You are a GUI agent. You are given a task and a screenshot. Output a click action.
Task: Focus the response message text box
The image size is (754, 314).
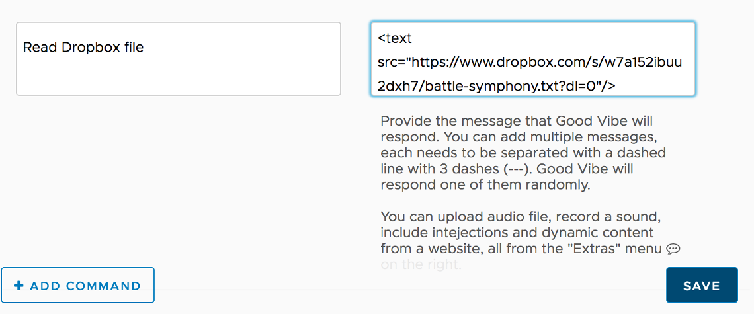pos(532,59)
